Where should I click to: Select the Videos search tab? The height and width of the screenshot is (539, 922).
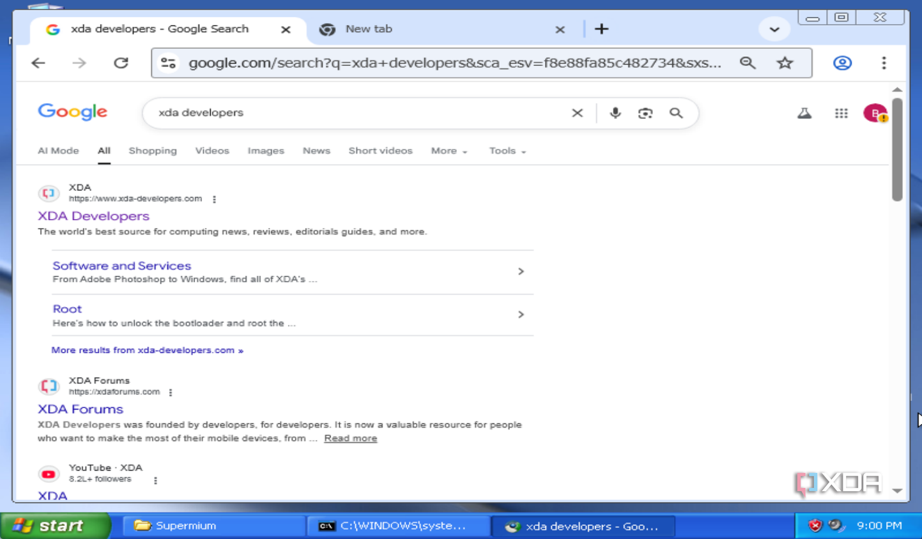click(212, 151)
